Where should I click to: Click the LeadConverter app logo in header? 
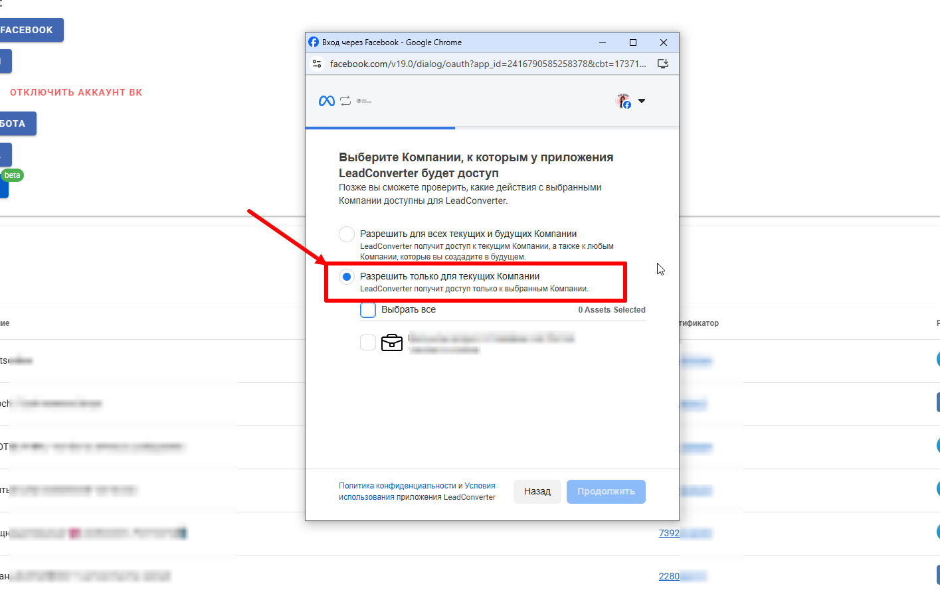pos(363,101)
